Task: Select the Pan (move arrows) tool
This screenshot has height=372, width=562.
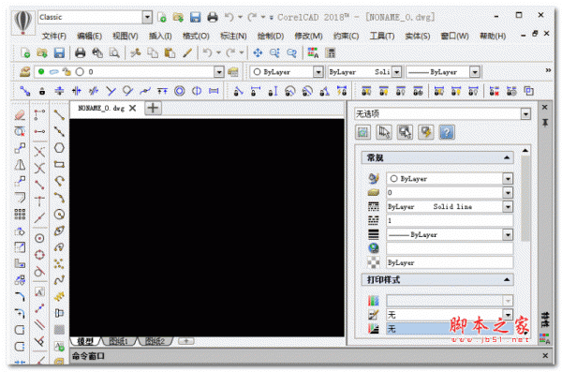Action: tap(258, 53)
